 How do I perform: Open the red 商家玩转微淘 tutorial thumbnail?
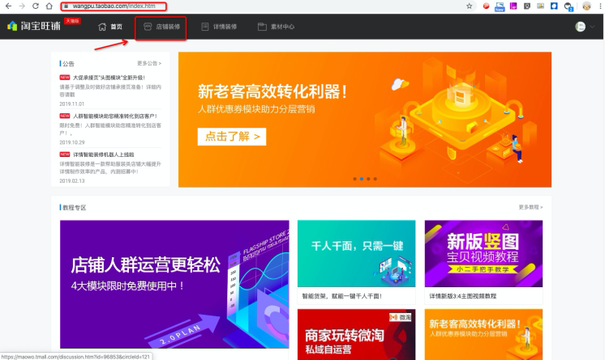point(357,334)
